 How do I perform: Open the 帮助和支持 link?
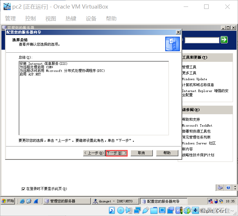click(191, 120)
